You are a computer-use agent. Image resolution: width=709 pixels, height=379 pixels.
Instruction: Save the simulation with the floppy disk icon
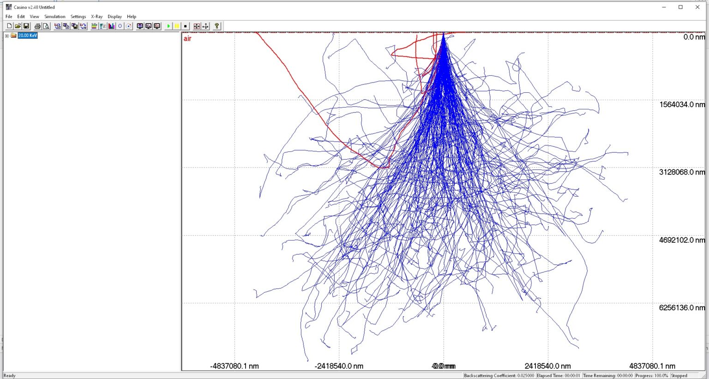click(x=26, y=26)
